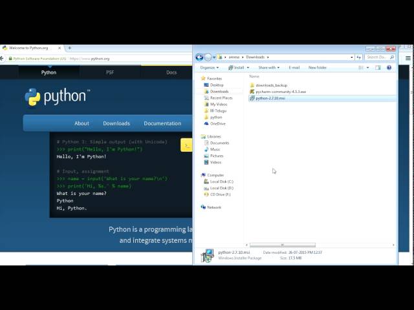Select Pictures library

click(x=214, y=156)
